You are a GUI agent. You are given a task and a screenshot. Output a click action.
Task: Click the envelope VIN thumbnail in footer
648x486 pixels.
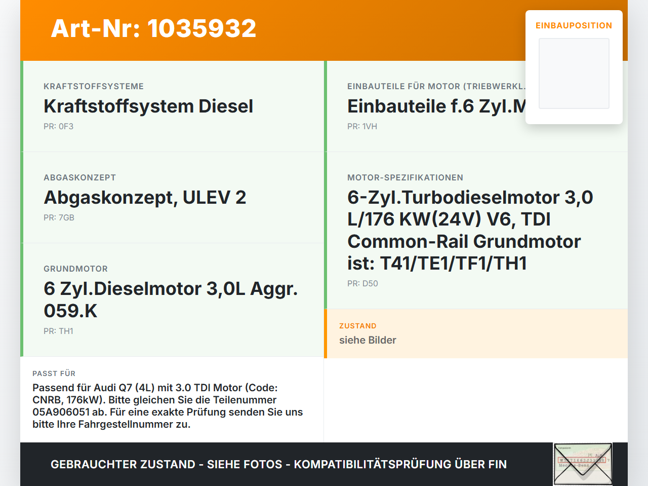[x=583, y=464]
